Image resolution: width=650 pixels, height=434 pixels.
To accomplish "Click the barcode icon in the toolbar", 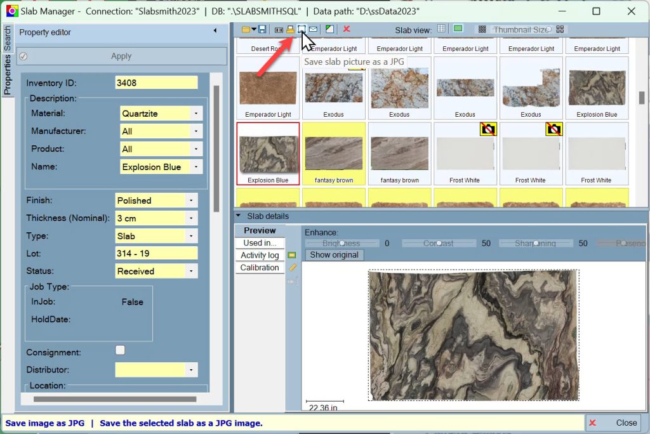I will (x=279, y=29).
